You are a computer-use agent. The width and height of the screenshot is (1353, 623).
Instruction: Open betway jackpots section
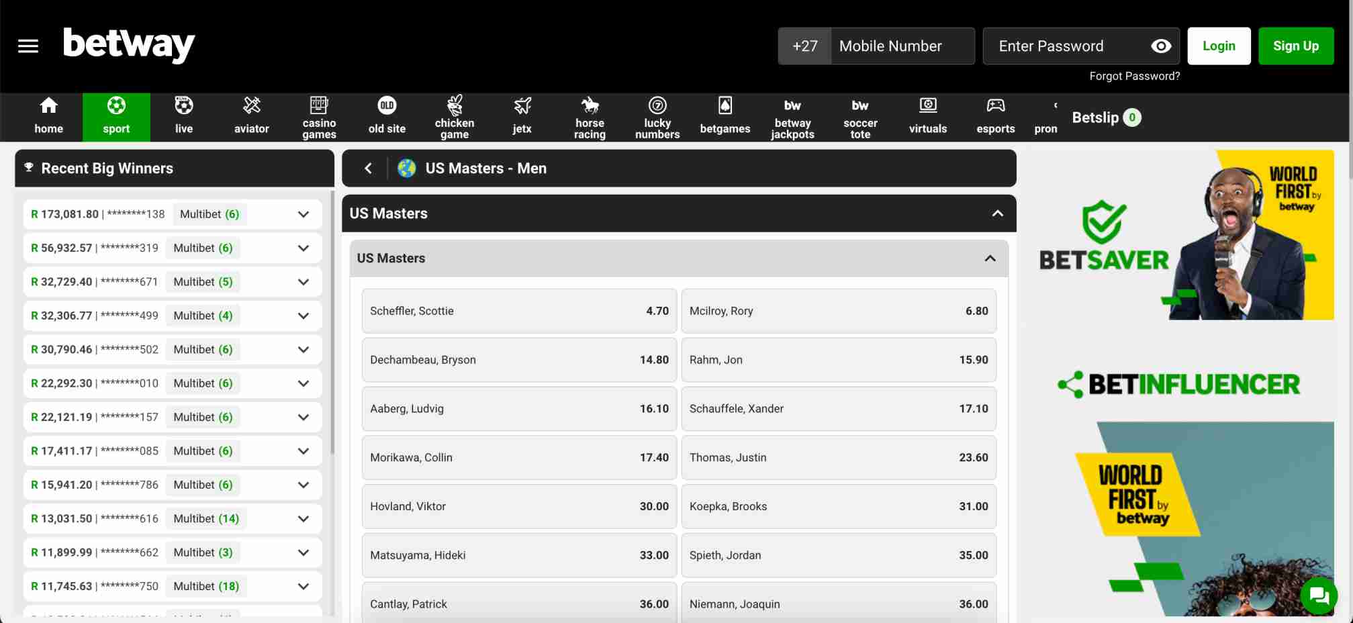coord(793,117)
